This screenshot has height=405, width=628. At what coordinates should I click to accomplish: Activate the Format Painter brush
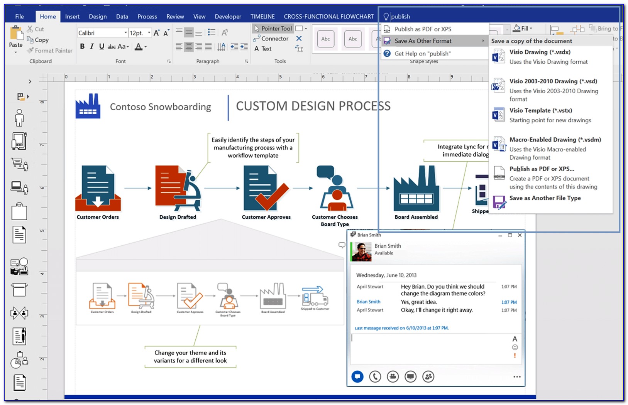click(50, 51)
